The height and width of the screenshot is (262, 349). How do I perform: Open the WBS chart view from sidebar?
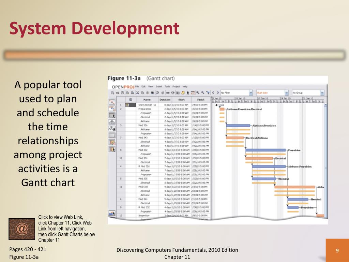coord(112,122)
